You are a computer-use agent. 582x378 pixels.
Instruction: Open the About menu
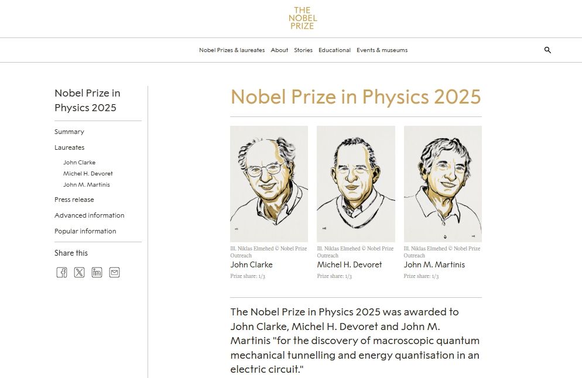tap(279, 50)
